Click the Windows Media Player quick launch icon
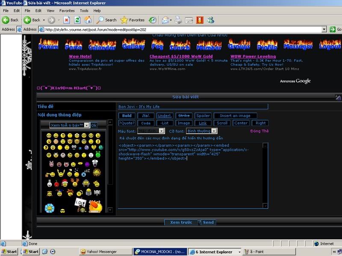This screenshot has height=256, width=342. point(53,252)
